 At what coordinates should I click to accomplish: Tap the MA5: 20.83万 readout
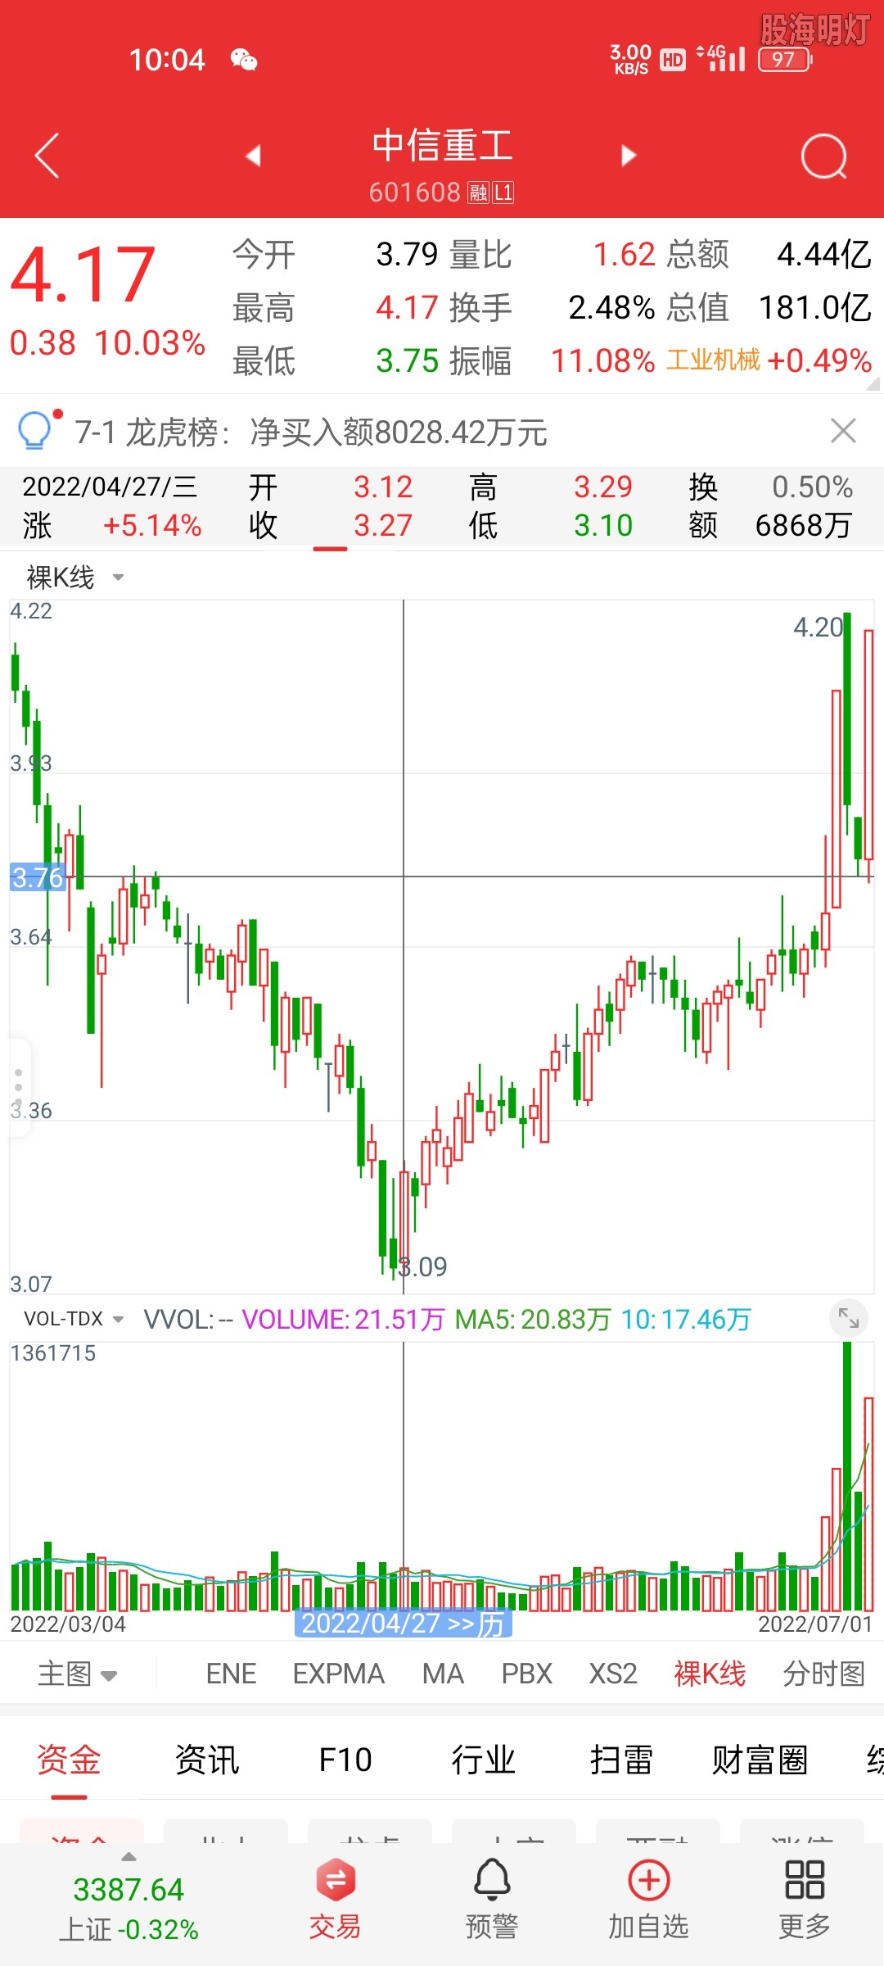pyautogui.click(x=533, y=1319)
